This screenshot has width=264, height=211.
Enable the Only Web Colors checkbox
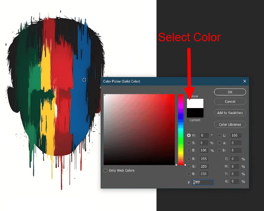tap(106, 171)
